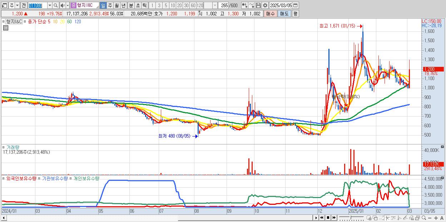Click the chart indicator add icon
Screen dimensions: 446x222
click(244, 5)
